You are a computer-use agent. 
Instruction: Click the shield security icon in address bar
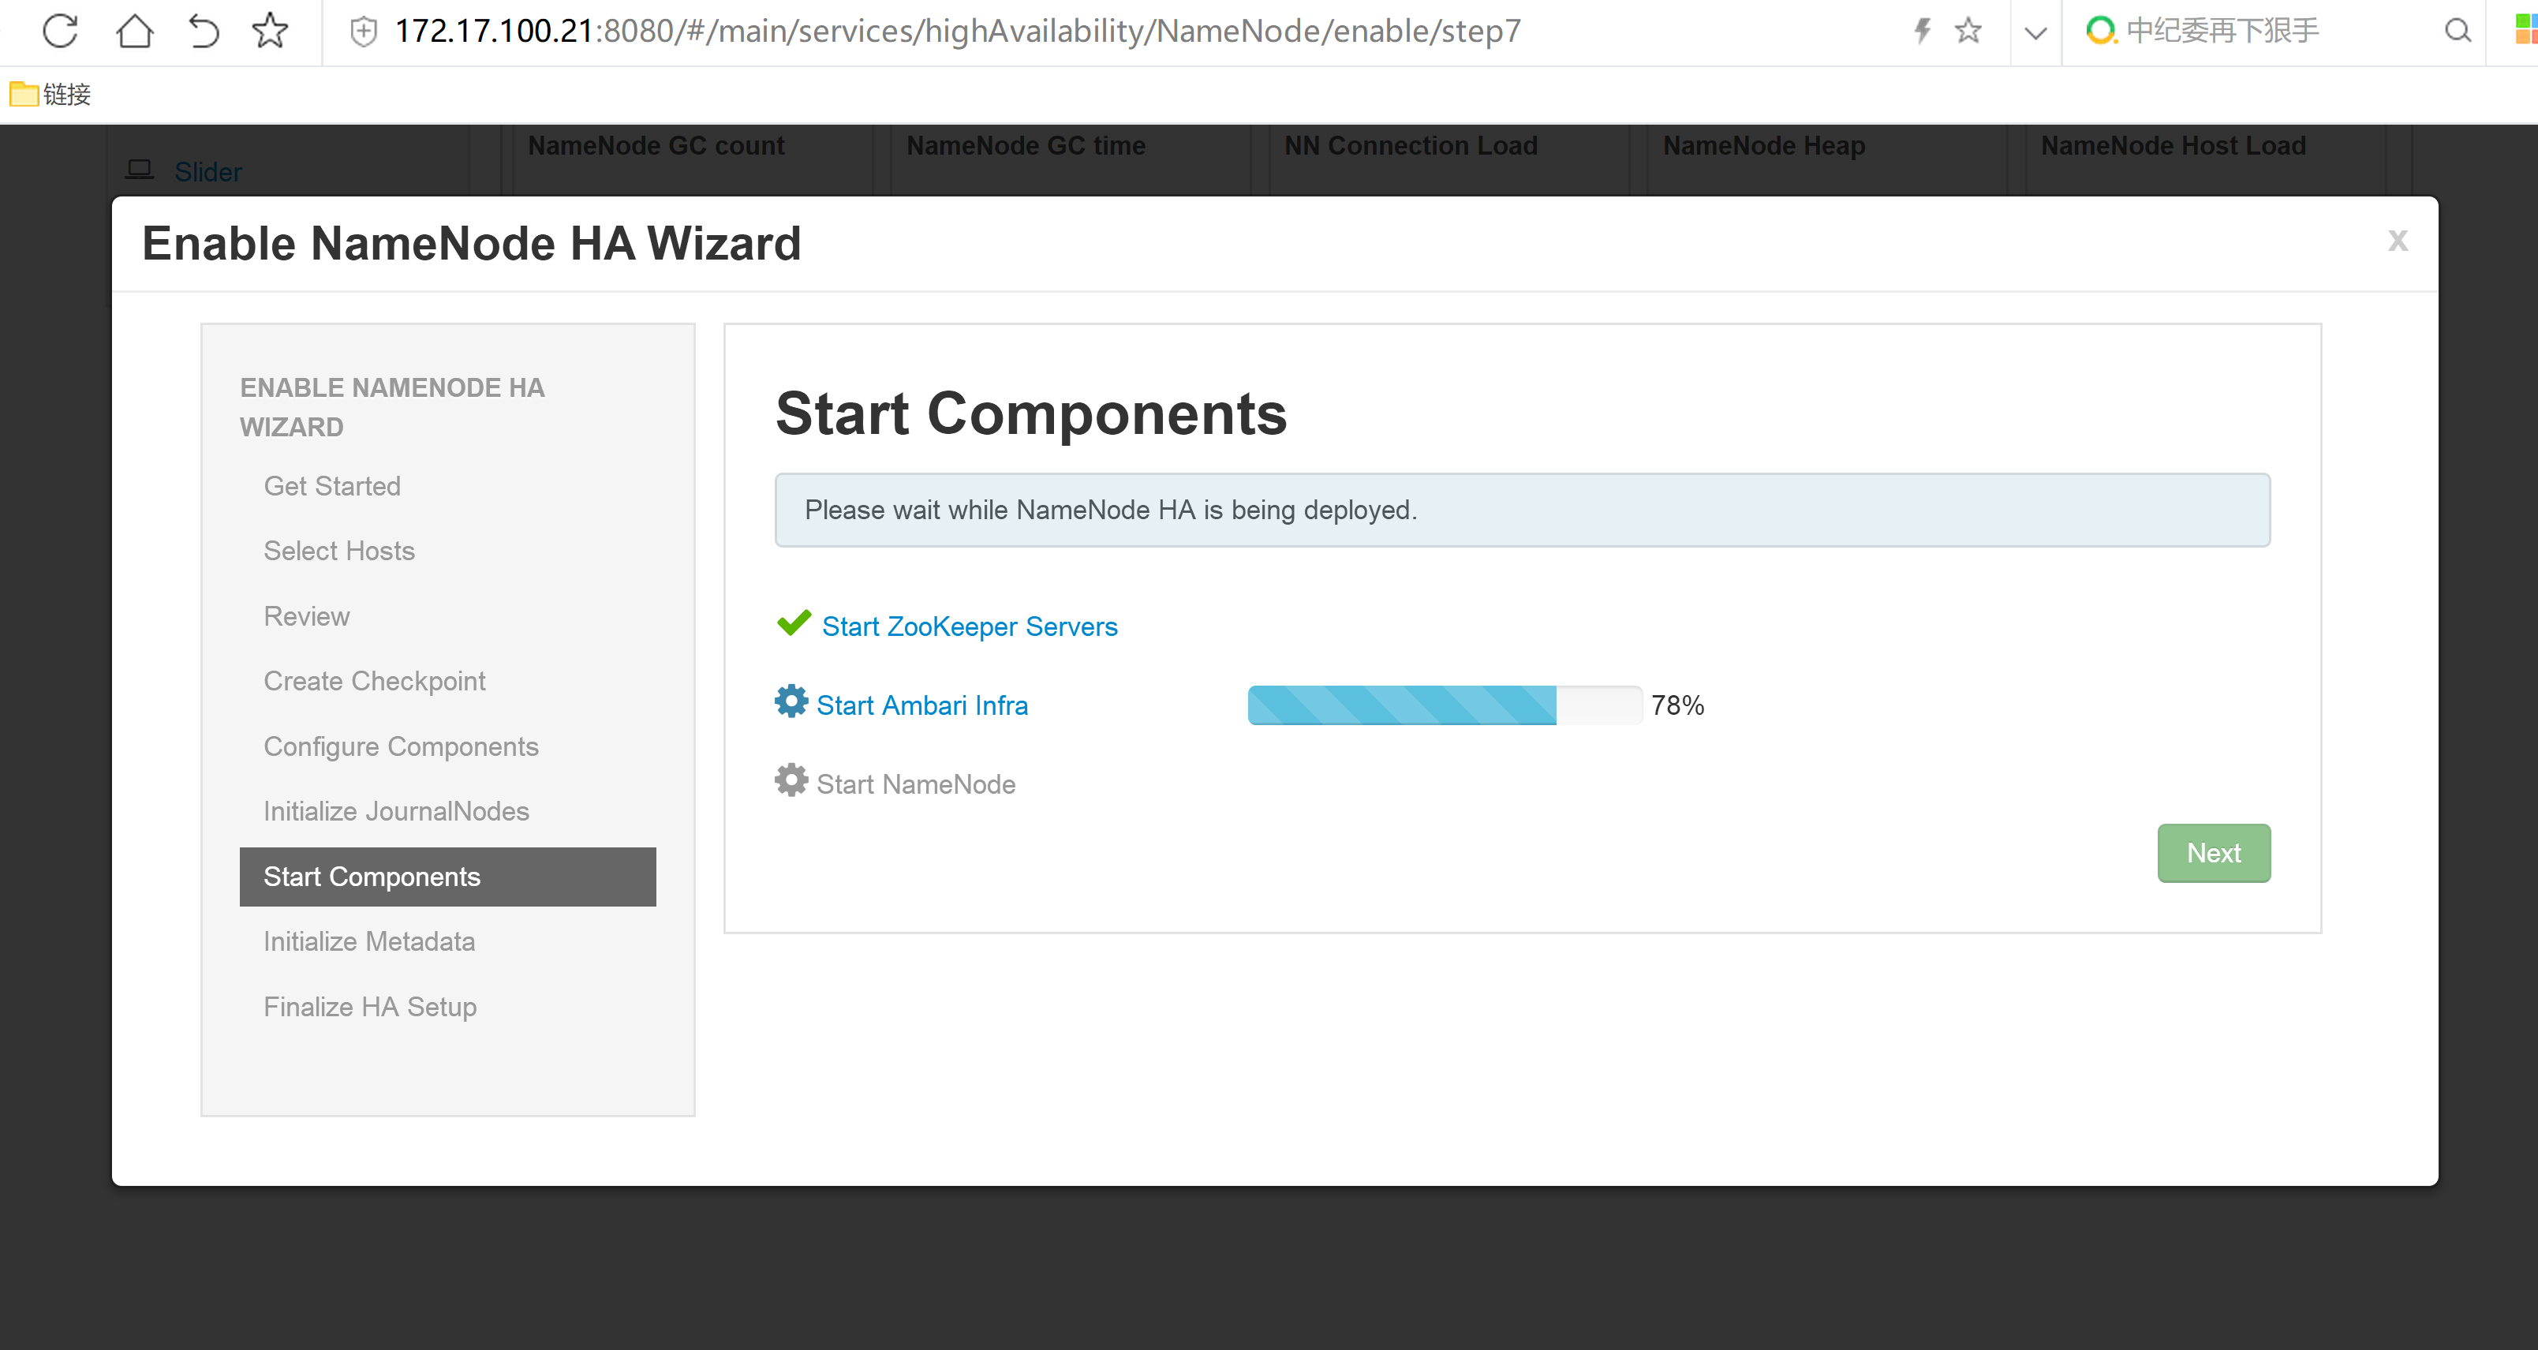click(364, 32)
